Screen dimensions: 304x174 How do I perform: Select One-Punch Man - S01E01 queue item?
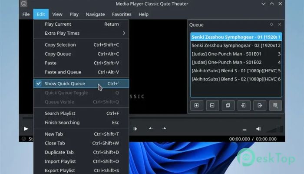click(x=236, y=54)
